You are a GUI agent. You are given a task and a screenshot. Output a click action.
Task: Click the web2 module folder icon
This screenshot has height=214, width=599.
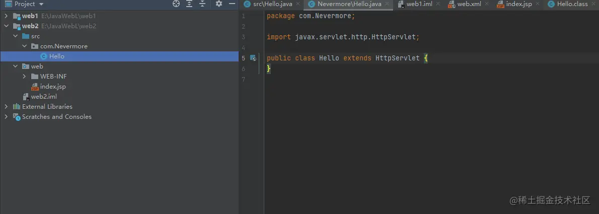click(17, 26)
